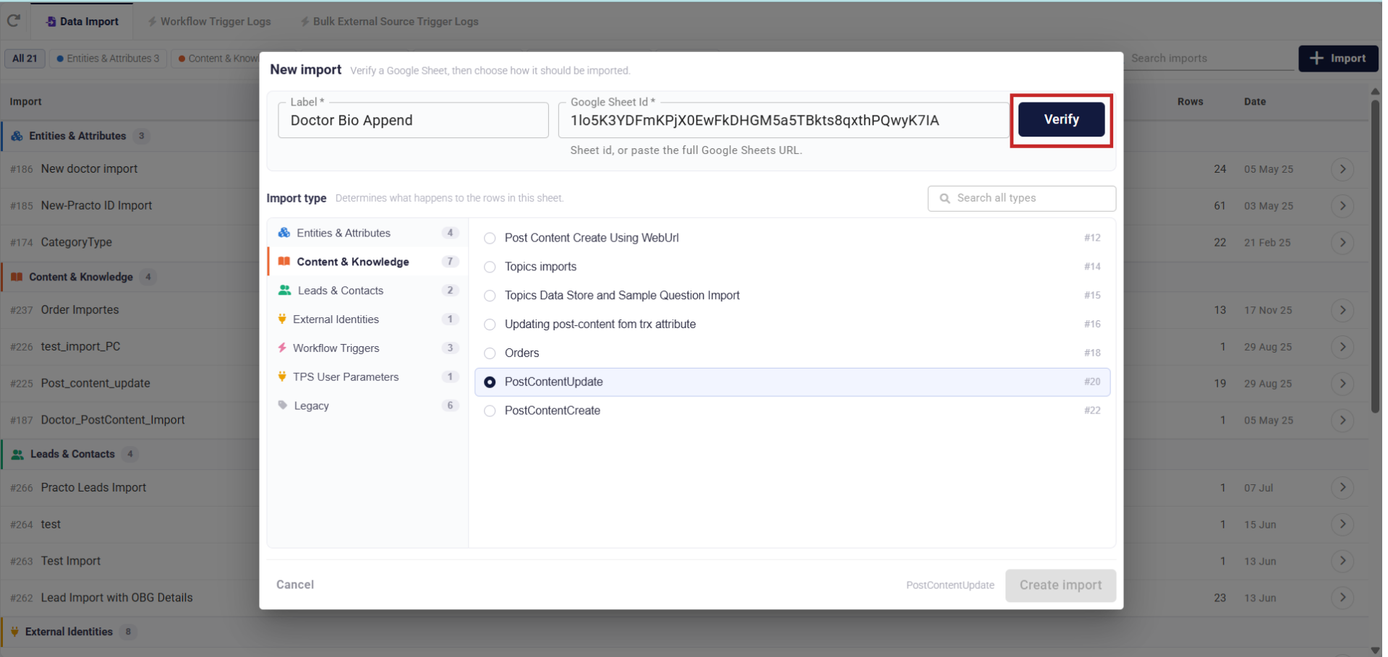Viewport: 1388px width, 657px height.
Task: Select the Data Import tab
Action: [x=82, y=22]
